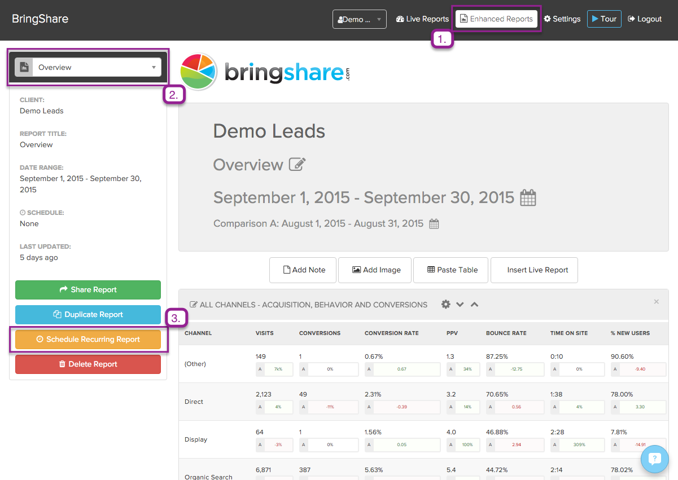Click the Channel column header

(198, 333)
